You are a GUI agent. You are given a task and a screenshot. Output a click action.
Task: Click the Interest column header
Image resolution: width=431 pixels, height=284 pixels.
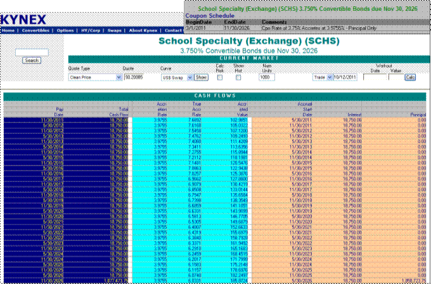(354, 115)
